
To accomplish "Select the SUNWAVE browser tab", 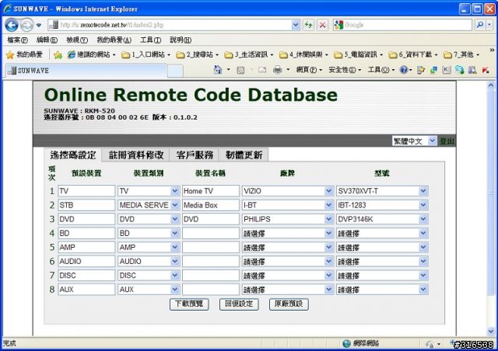I will pos(86,71).
